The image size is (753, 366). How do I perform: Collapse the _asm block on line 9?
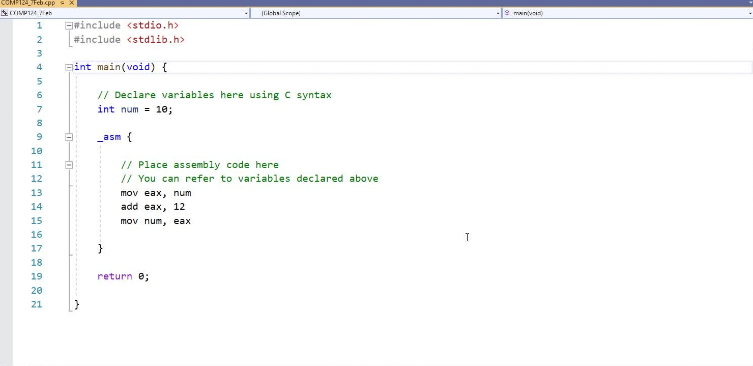[69, 137]
